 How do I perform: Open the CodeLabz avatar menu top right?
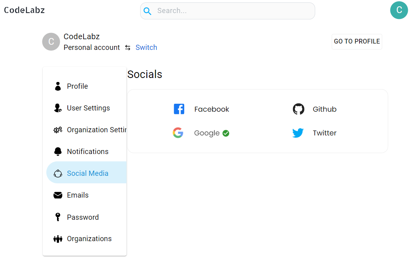[399, 10]
